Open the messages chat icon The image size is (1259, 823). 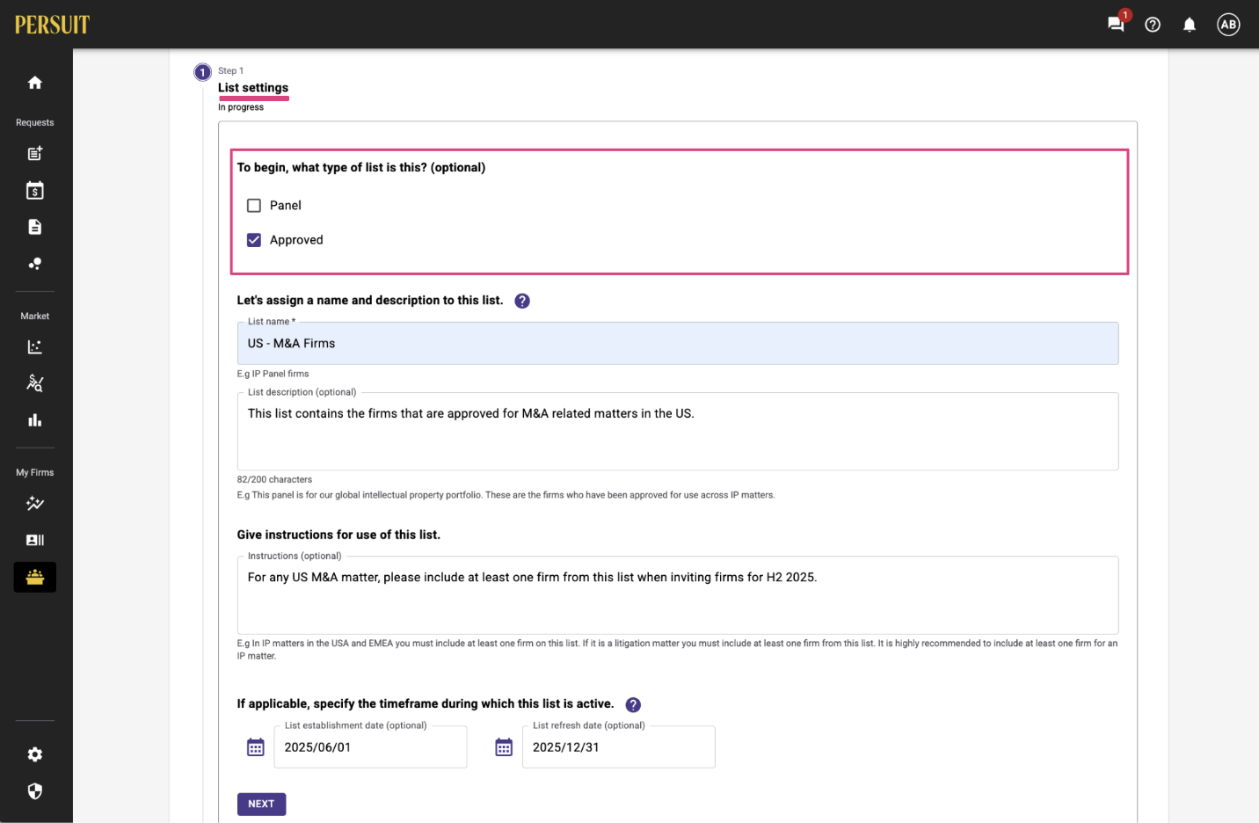click(x=1116, y=24)
